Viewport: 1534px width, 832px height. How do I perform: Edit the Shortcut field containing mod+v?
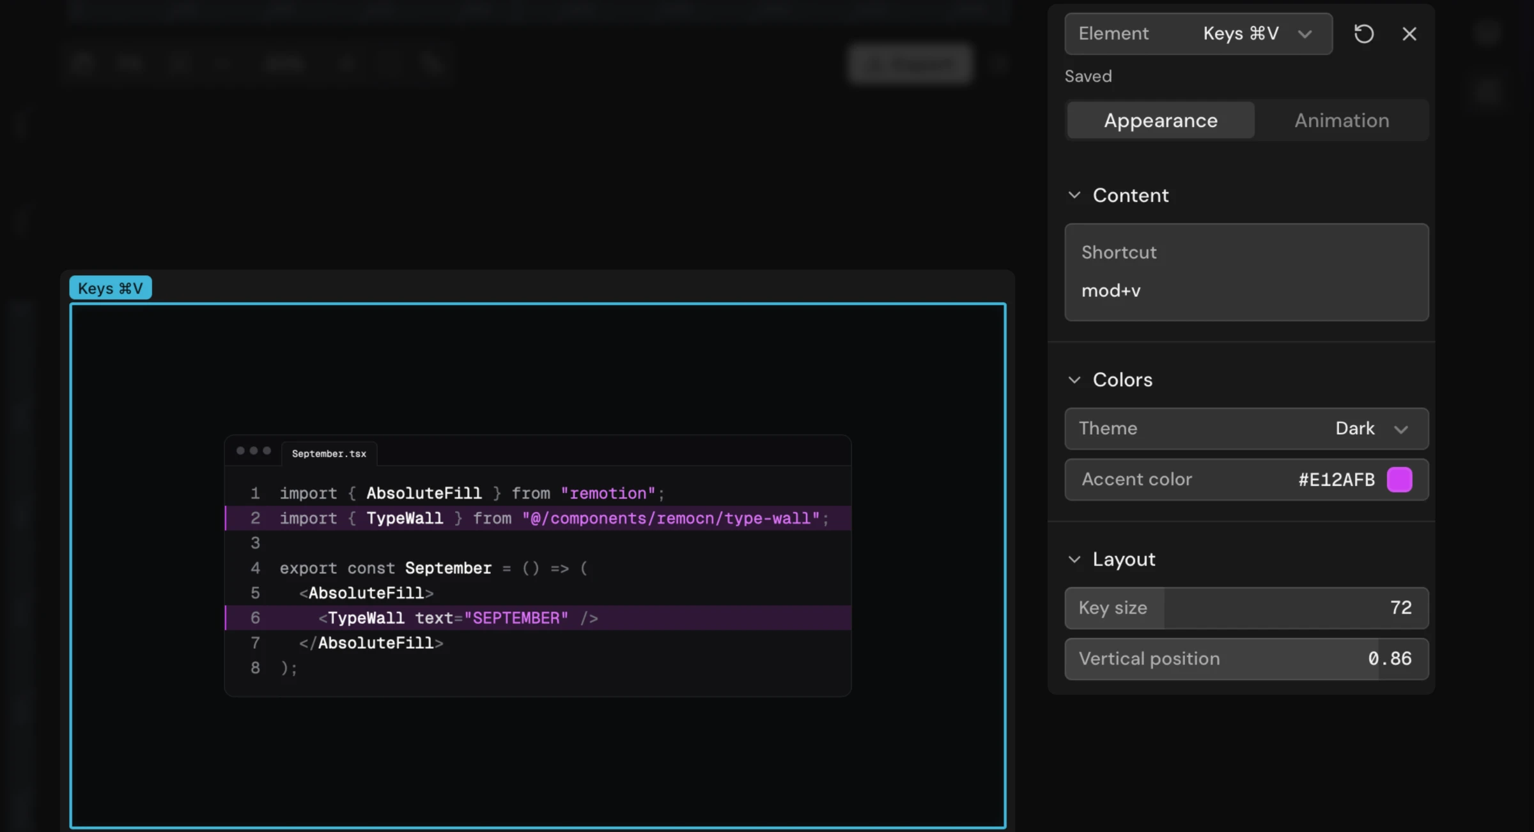[x=1246, y=272]
